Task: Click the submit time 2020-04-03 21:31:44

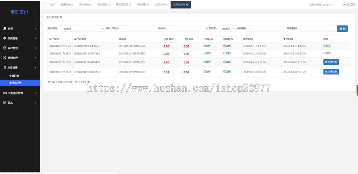Action: click(254, 62)
